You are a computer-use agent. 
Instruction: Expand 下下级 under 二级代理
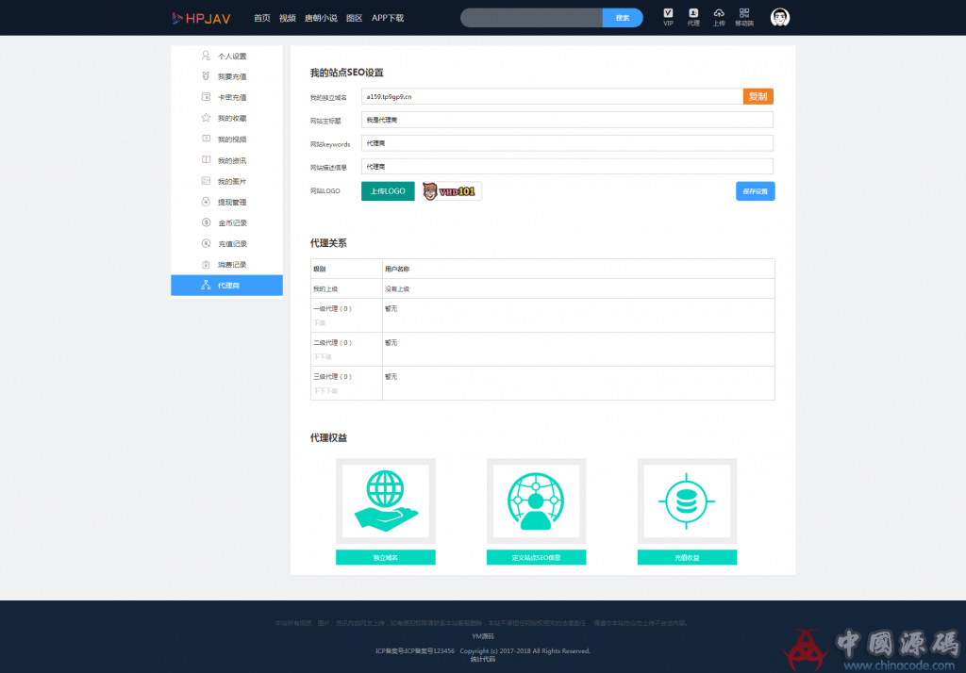pos(322,355)
